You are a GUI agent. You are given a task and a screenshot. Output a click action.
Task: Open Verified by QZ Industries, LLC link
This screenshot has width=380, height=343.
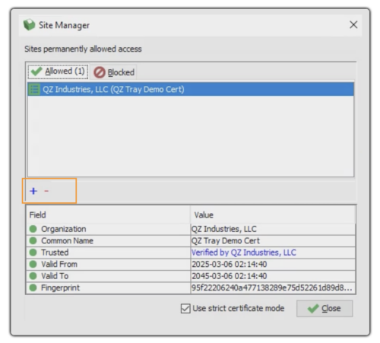coord(244,252)
